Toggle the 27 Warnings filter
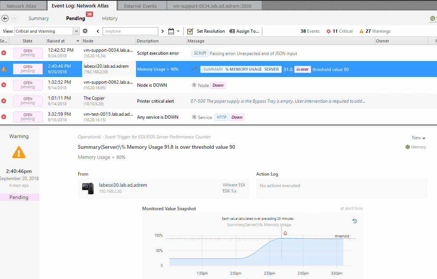Screen dimensions: 437x279 (375, 31)
